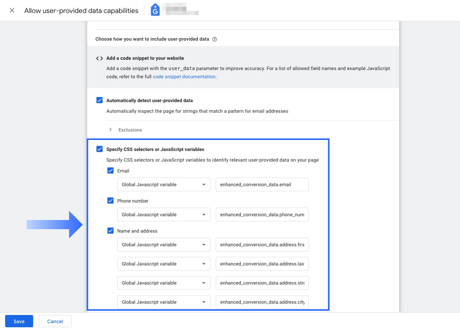Expand the Exclusions section chevron

point(110,130)
